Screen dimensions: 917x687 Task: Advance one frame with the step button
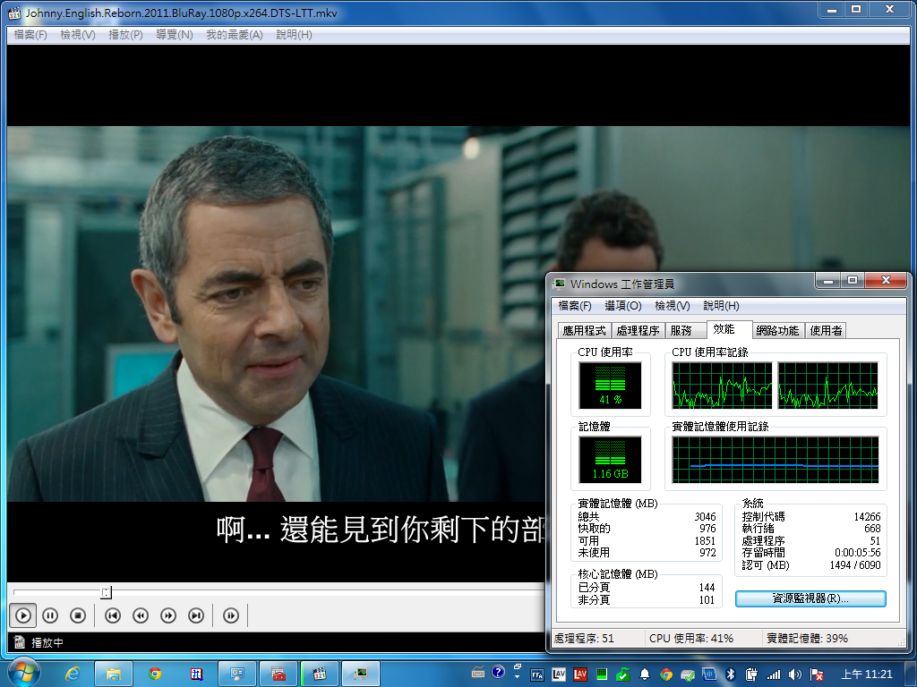click(231, 615)
